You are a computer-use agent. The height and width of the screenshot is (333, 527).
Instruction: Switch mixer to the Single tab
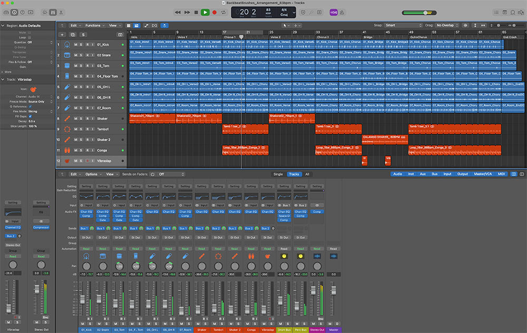[x=278, y=174]
